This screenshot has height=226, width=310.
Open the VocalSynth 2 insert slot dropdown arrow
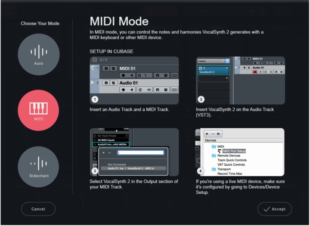click(x=227, y=68)
